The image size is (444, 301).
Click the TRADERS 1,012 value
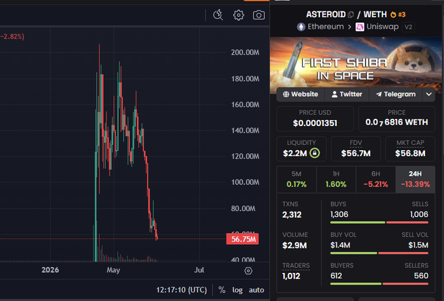tap(291, 276)
